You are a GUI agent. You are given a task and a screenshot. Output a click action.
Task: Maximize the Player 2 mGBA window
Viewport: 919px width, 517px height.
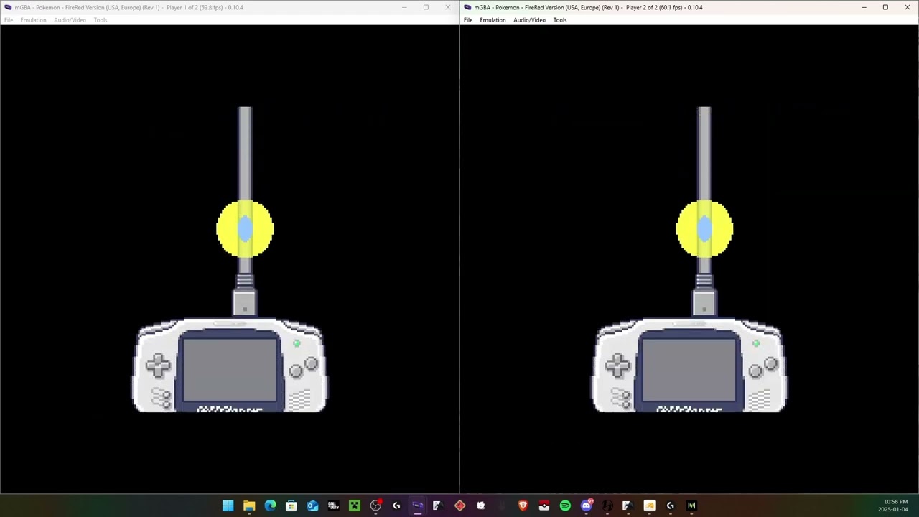(x=885, y=7)
